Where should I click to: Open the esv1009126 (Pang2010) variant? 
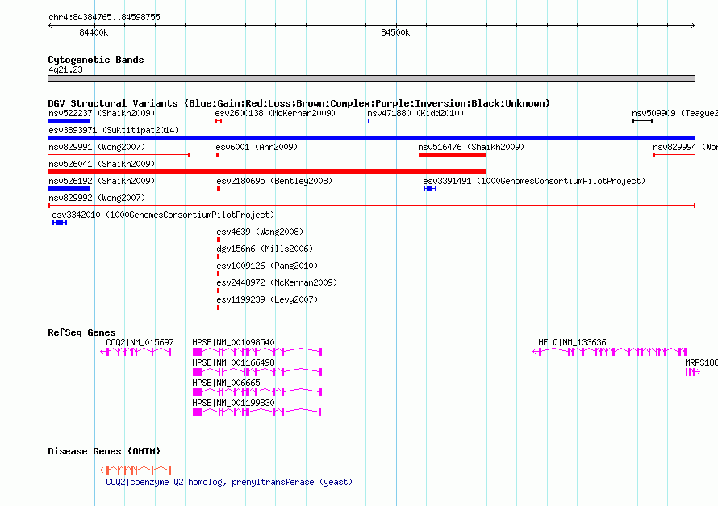point(267,266)
